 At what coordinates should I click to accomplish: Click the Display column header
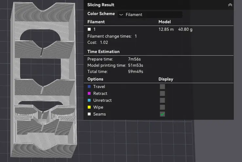[166, 79]
